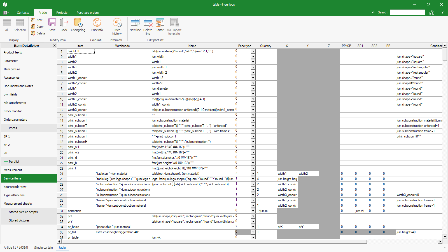This screenshot has width=448, height=252.
Task: Open Priceinfo calculation
Action: pos(97,25)
